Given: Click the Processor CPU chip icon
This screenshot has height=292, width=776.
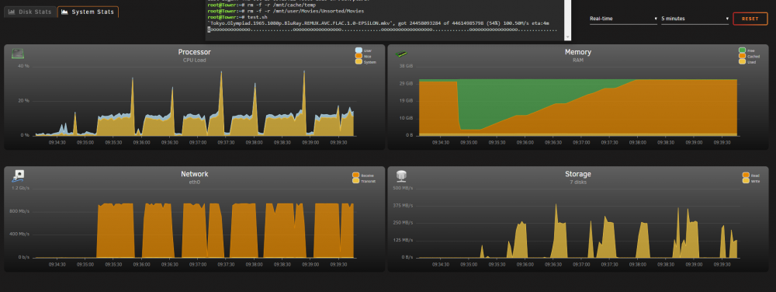Looking at the screenshot, I should pyautogui.click(x=18, y=53).
